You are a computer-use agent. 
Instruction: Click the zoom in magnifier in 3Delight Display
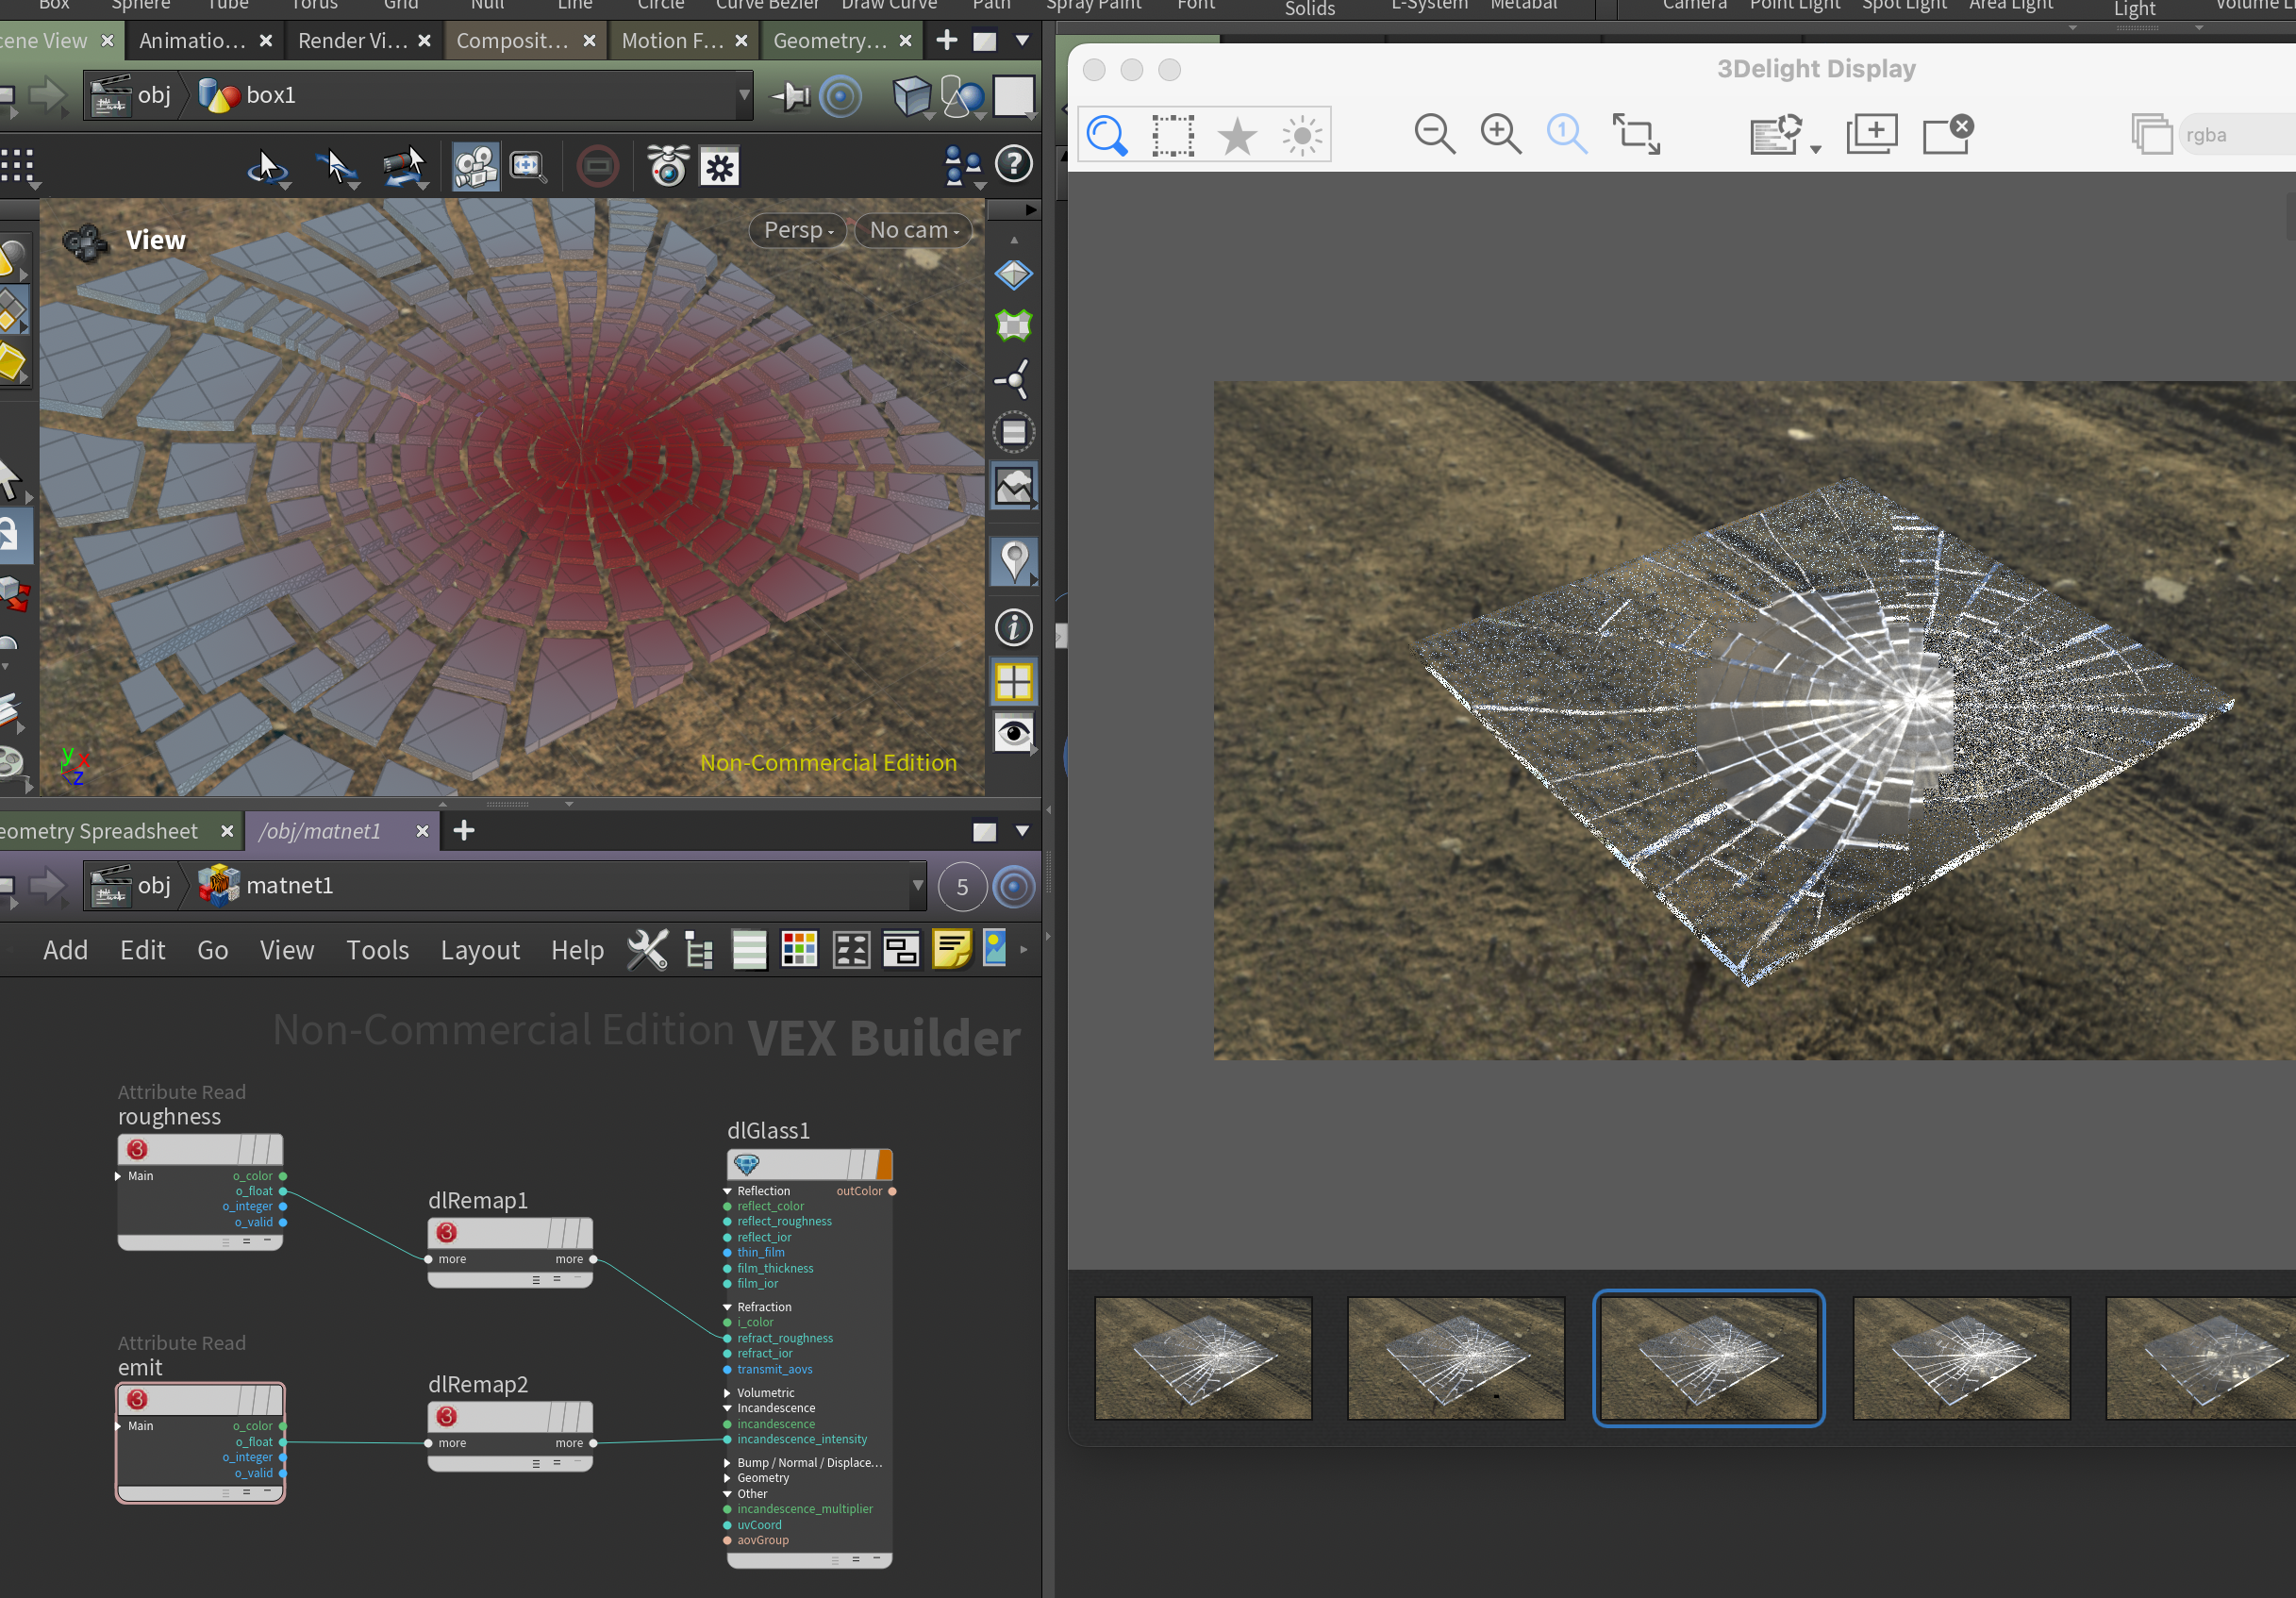pos(1500,134)
